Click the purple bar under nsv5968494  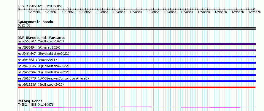pos(136,50)
